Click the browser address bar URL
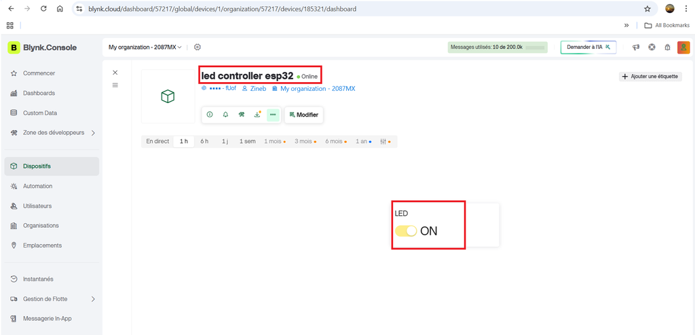 222,8
